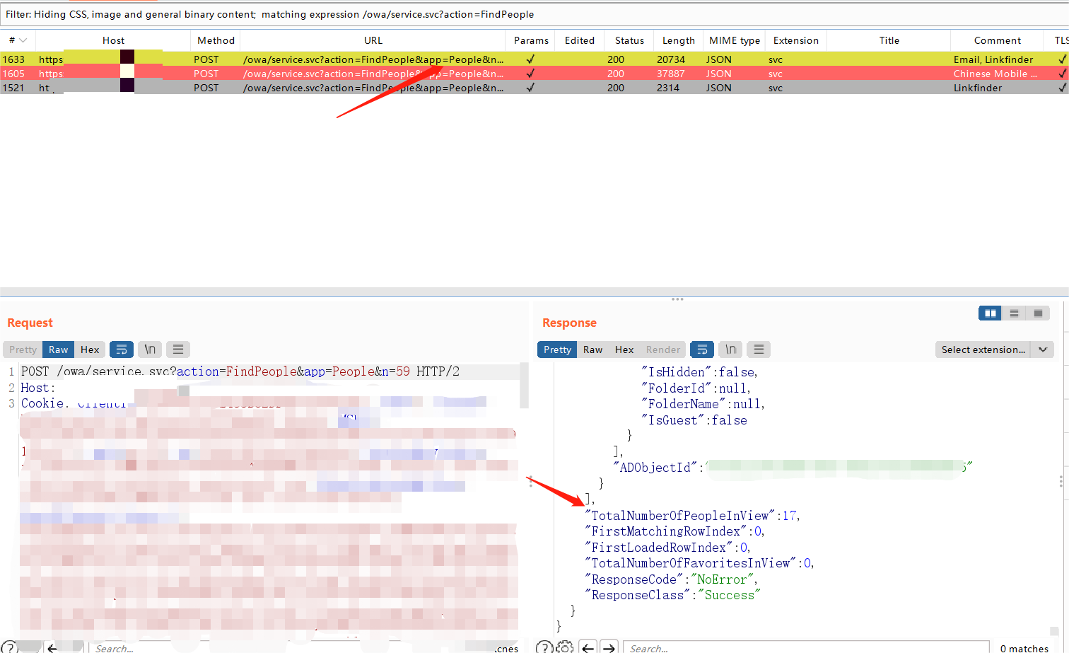This screenshot has height=653, width=1069.
Task: Switch Response view to Raw tab
Action: (x=592, y=349)
